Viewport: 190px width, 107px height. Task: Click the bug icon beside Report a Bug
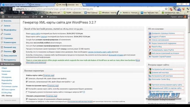click(150, 47)
